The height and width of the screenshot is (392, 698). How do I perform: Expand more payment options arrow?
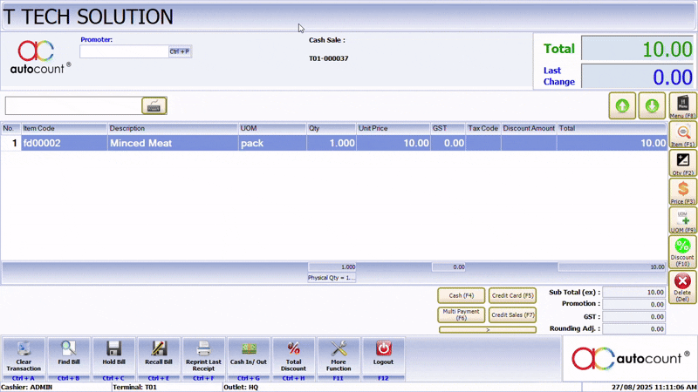[x=487, y=330]
